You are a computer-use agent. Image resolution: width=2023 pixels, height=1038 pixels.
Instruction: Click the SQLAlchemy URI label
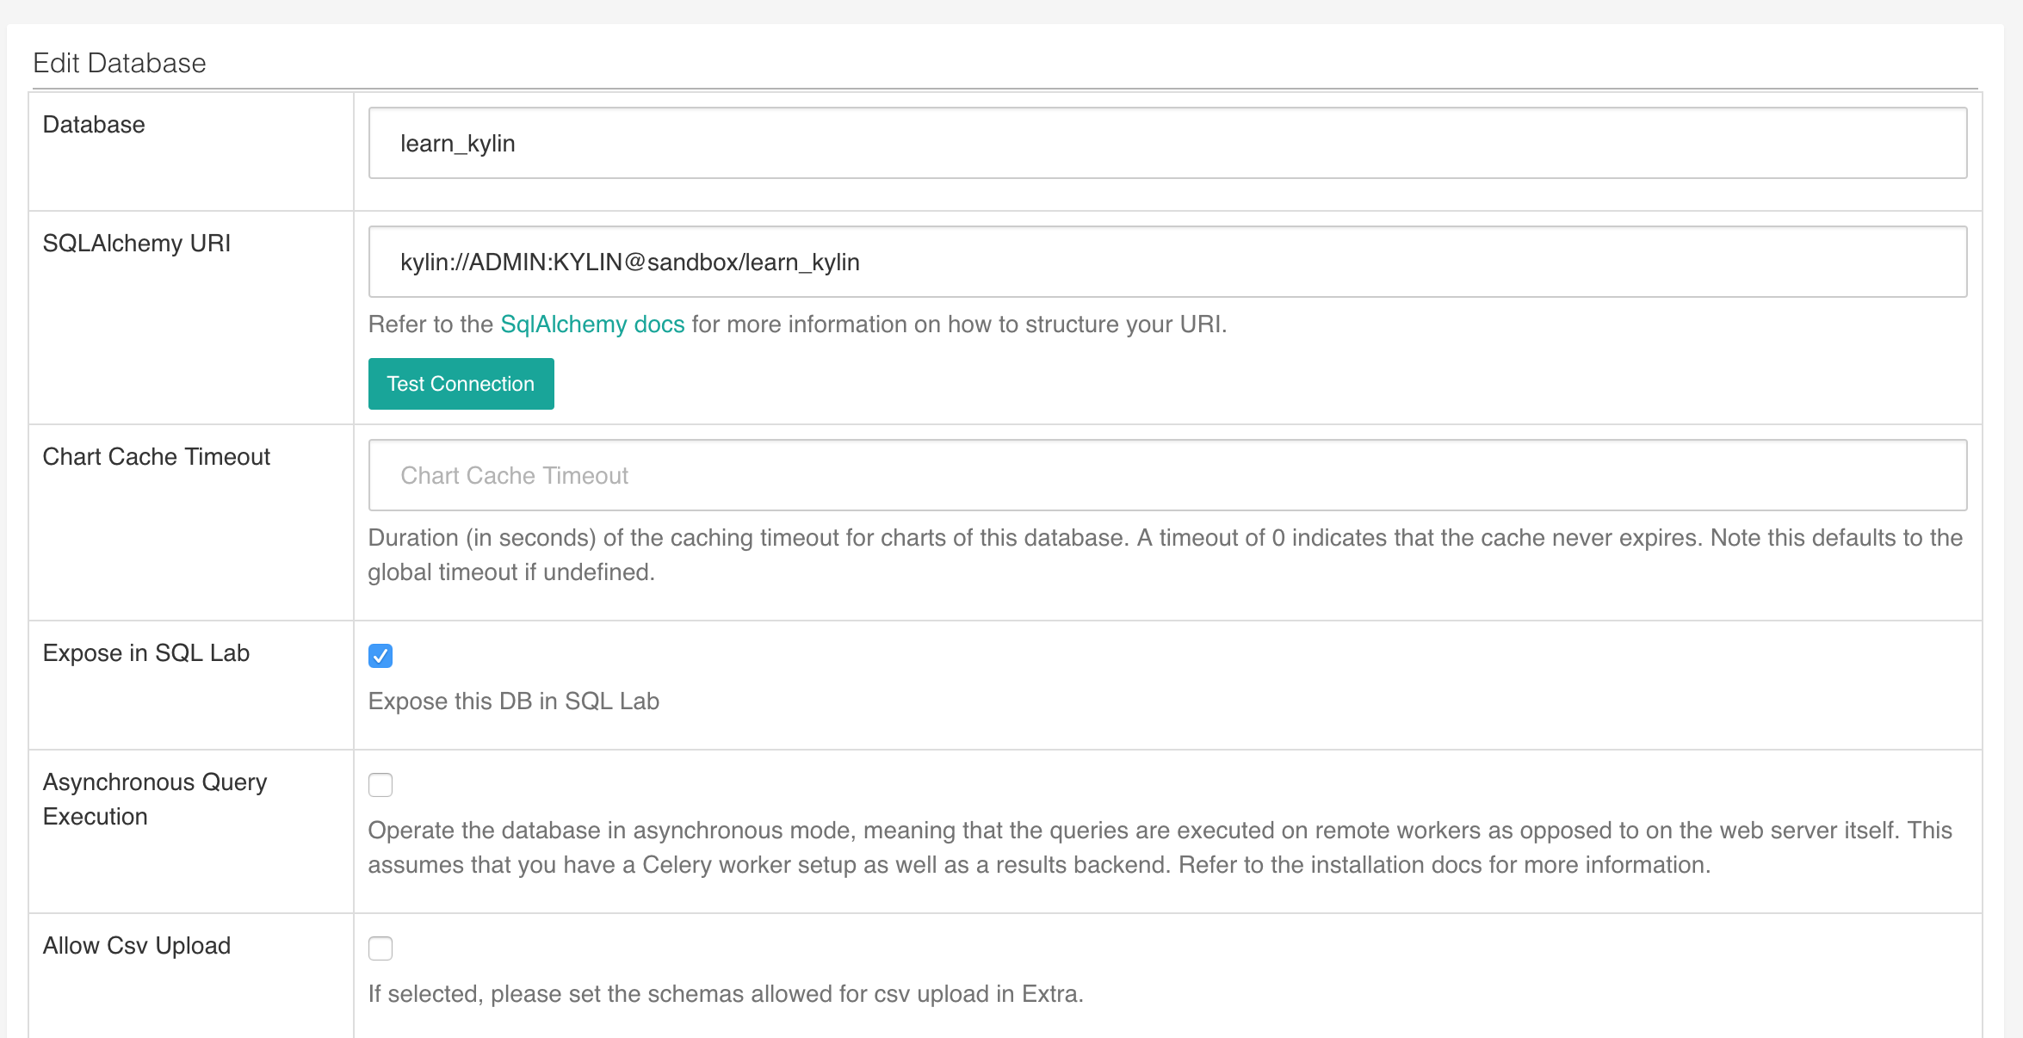click(x=137, y=244)
